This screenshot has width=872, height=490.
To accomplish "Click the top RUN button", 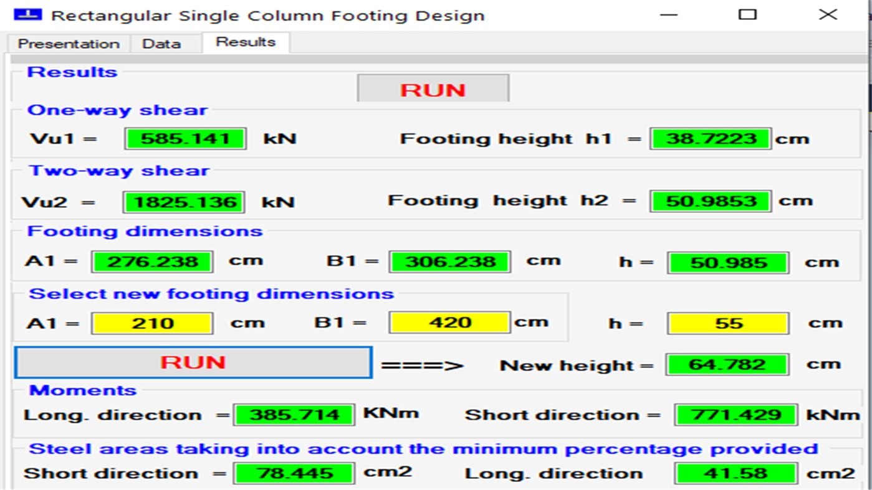I will point(433,88).
